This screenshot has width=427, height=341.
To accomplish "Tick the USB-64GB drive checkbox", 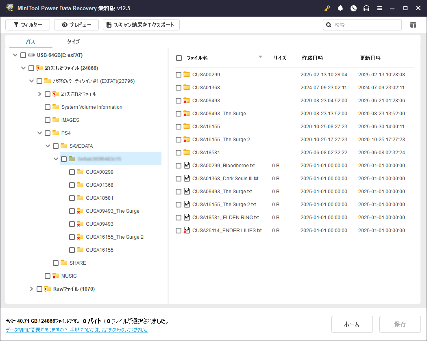I will [23, 55].
